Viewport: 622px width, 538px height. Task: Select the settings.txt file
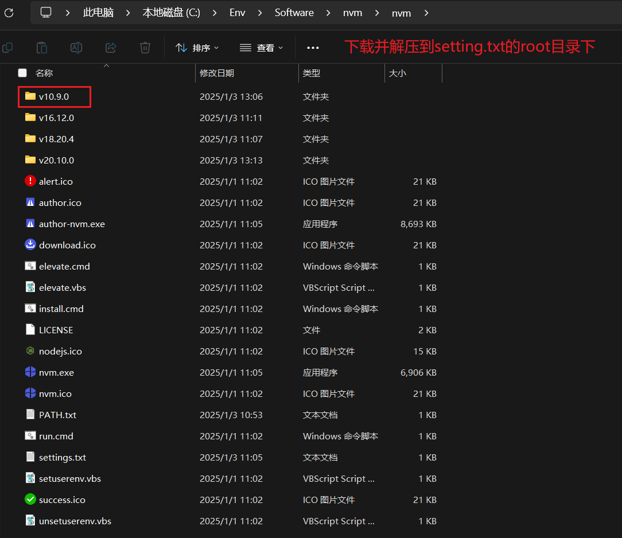pyautogui.click(x=62, y=457)
